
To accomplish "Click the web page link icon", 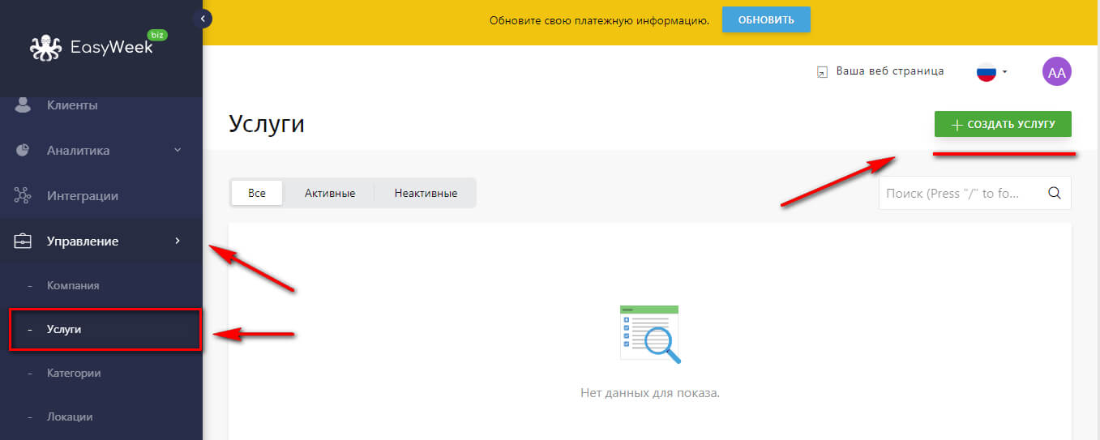I will pyautogui.click(x=822, y=72).
